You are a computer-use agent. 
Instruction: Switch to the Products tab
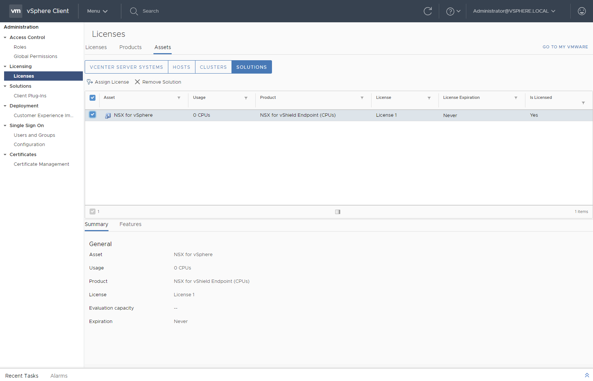pos(130,47)
